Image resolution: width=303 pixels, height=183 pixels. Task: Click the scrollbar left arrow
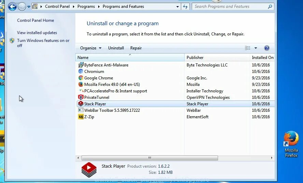(x=78, y=158)
